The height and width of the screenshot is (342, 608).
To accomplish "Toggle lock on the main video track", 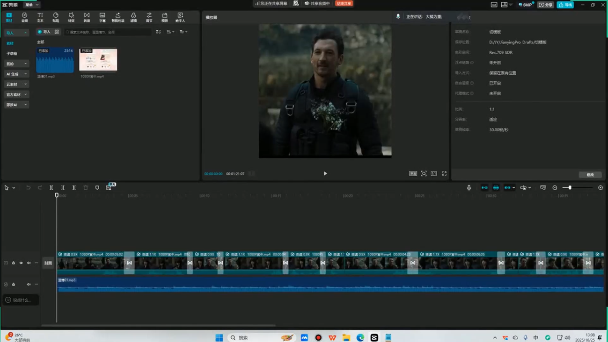I will coord(14,263).
